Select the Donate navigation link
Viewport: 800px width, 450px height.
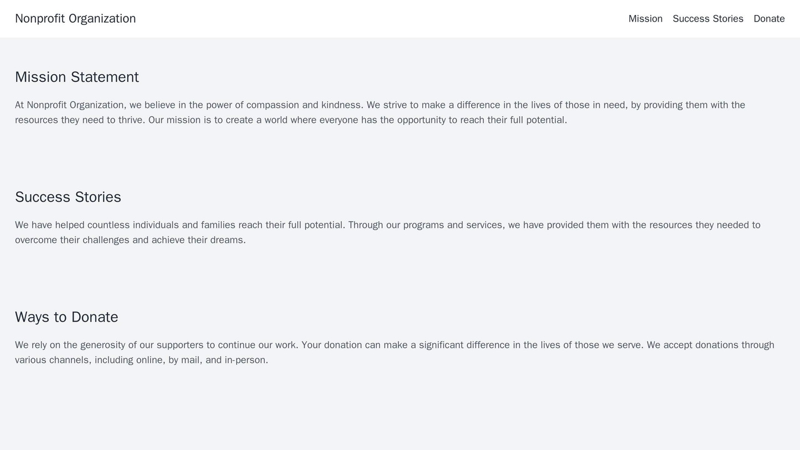769,18
